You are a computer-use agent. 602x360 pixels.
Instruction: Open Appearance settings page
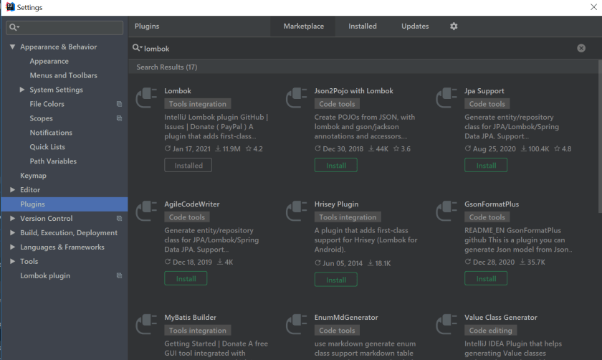click(49, 61)
